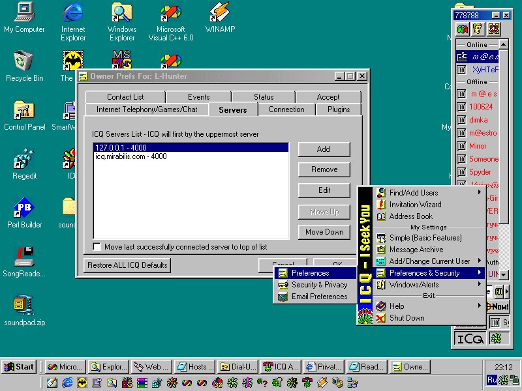Switch to the Dial-U... taskbar window button
Image resolution: width=522 pixels, height=391 pixels.
point(238,367)
